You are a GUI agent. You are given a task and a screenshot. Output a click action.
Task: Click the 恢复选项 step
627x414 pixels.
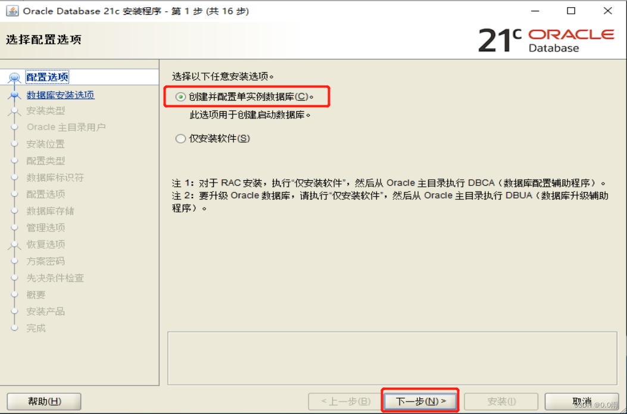tap(46, 244)
